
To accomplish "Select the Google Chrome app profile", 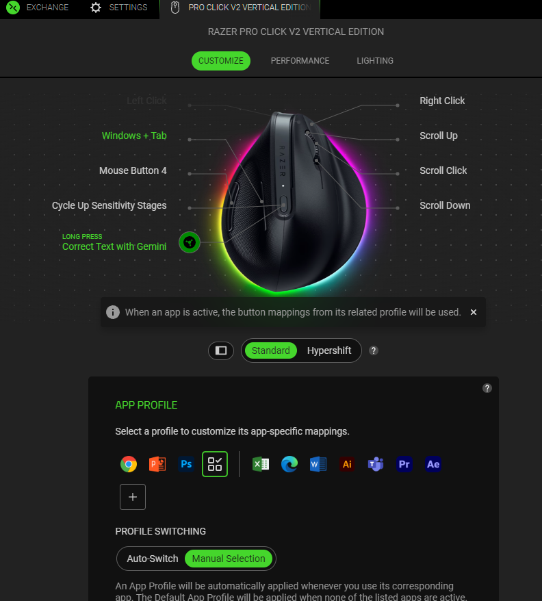I will (129, 464).
